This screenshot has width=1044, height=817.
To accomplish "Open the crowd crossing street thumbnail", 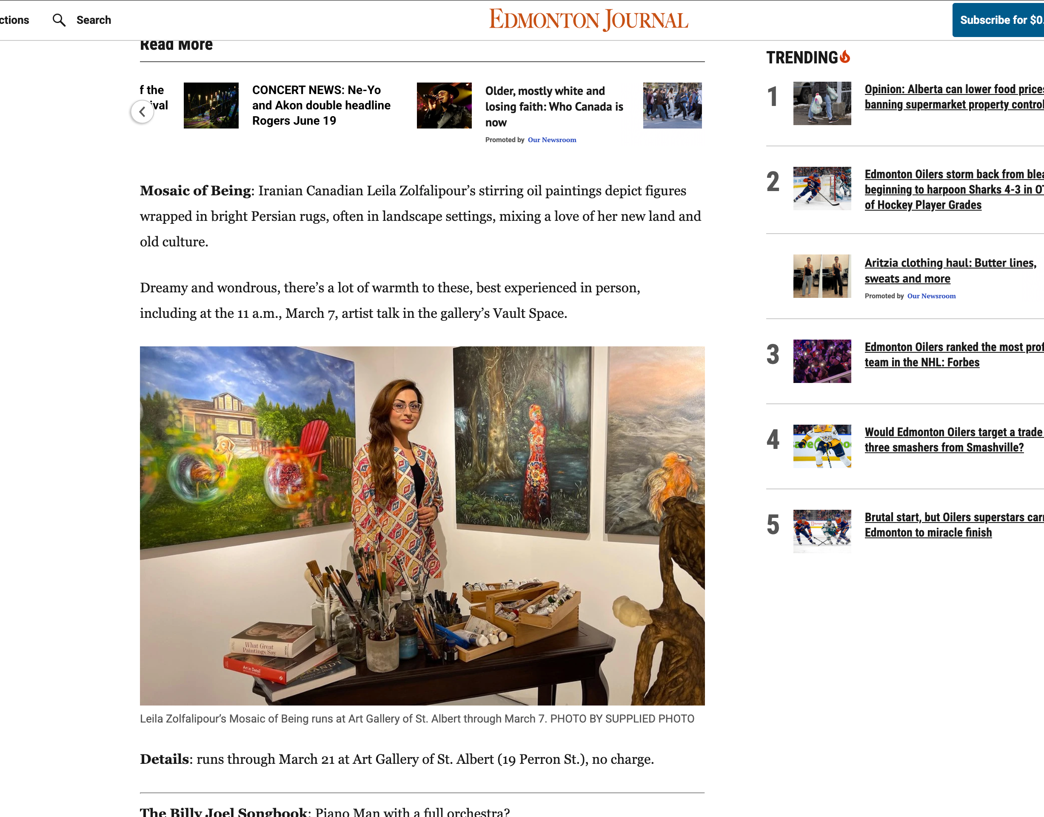I will (x=672, y=105).
